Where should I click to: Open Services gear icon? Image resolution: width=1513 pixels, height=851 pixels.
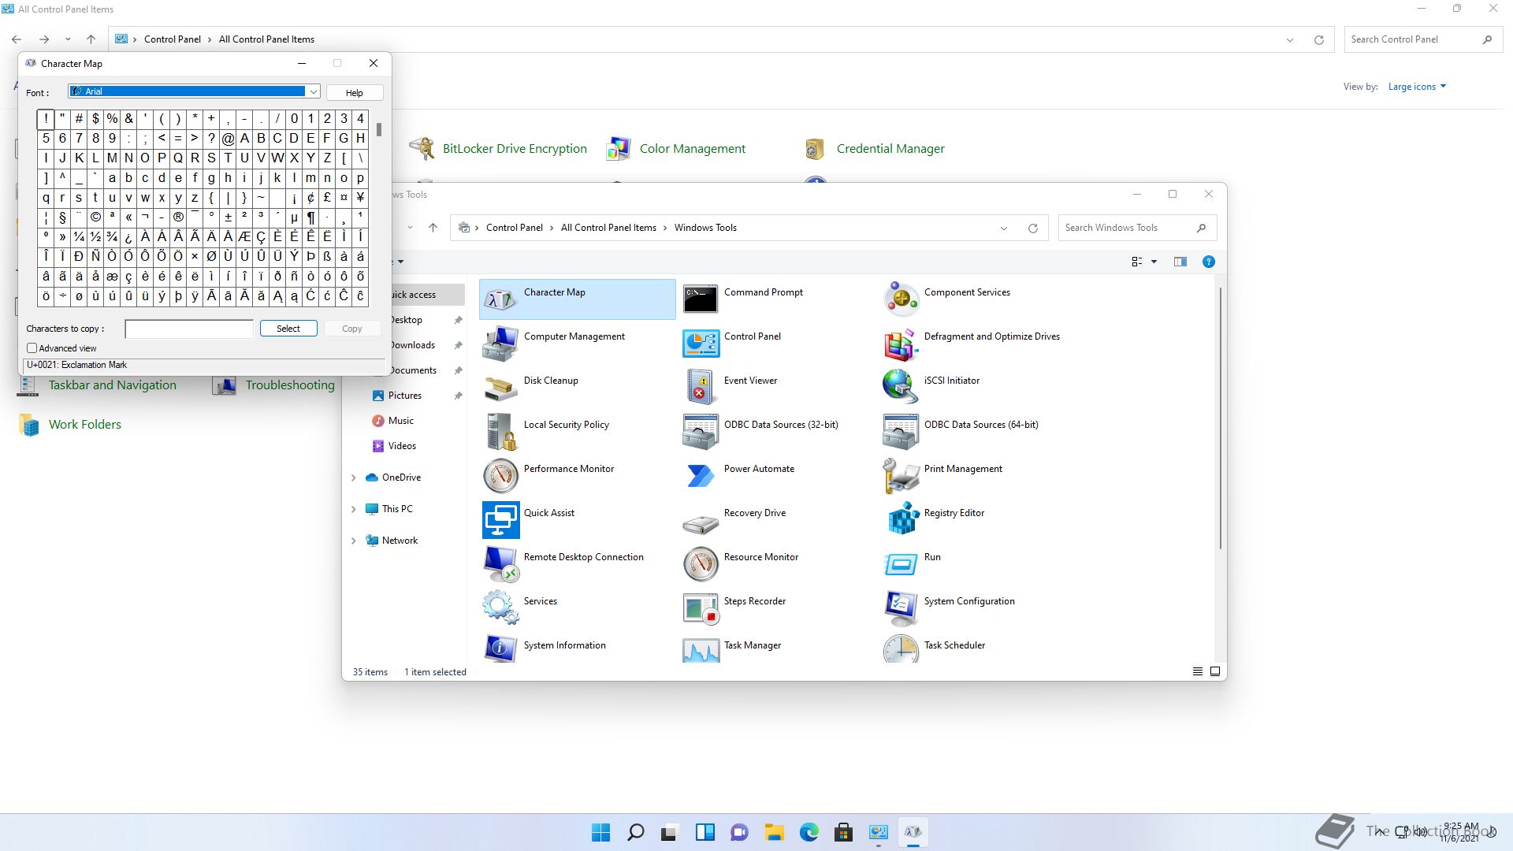pyautogui.click(x=500, y=608)
